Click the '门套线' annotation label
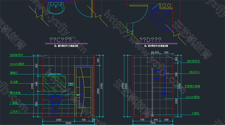This screenshot has height=125, width=225. point(14,103)
